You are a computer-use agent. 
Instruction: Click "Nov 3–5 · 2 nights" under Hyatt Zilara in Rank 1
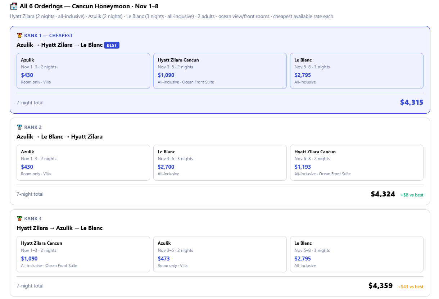tap(175, 67)
